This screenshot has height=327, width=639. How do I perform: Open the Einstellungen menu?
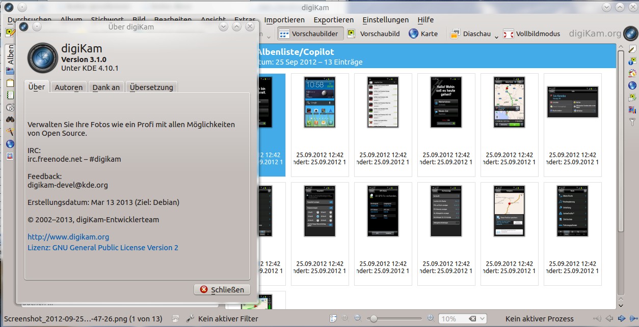[385, 20]
